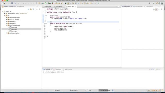Toggle code folding at line 10

coord(46,24)
